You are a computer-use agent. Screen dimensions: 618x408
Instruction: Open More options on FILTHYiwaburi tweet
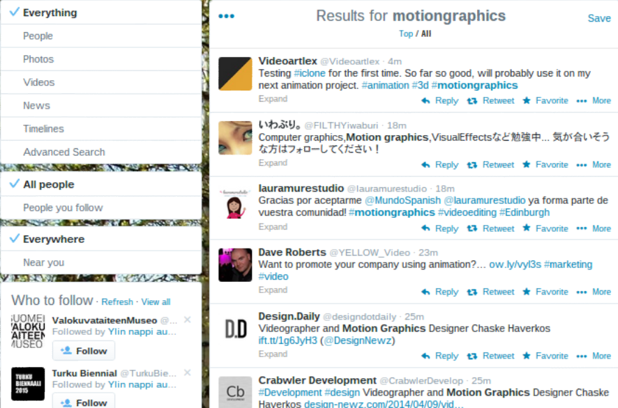click(594, 165)
